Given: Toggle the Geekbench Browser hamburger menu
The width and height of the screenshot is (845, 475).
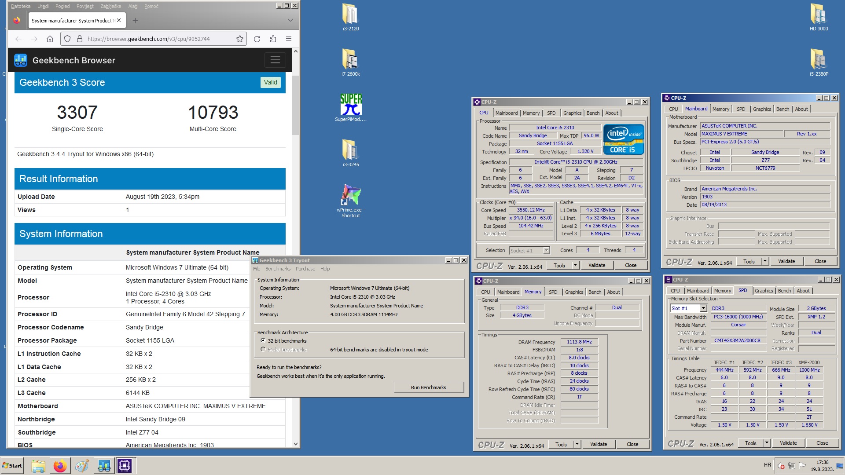Looking at the screenshot, I should [275, 60].
